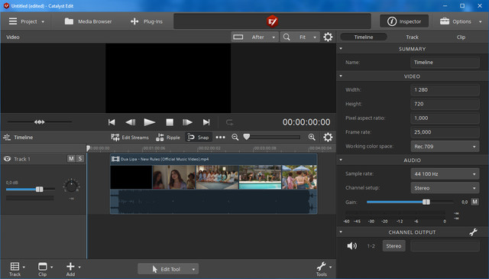Mute master audio with Gain M button

(474, 202)
